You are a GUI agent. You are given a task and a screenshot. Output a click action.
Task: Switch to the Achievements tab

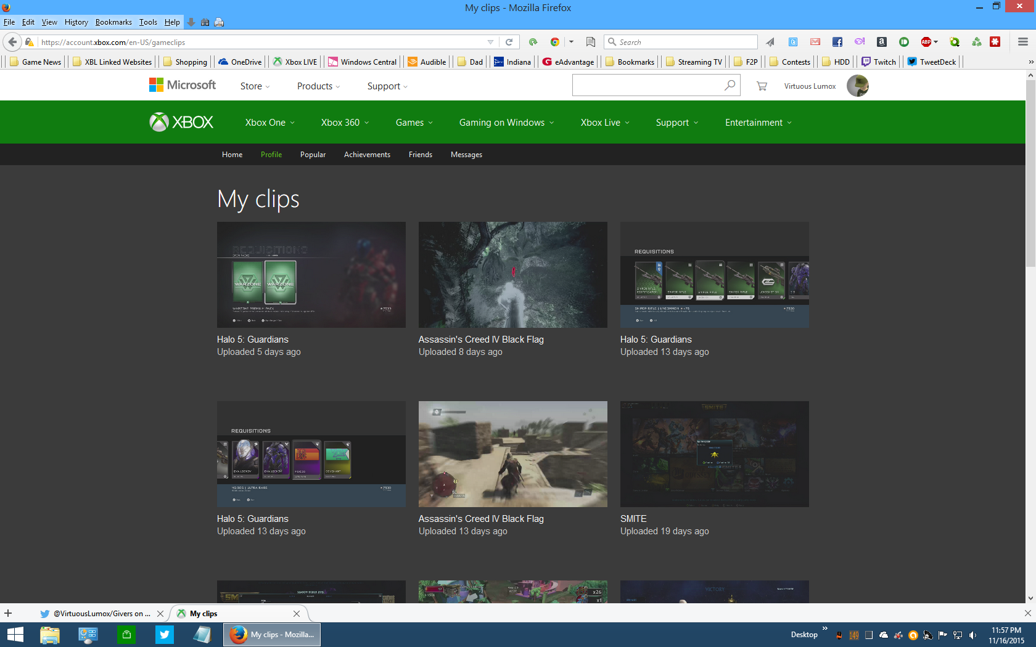point(367,155)
